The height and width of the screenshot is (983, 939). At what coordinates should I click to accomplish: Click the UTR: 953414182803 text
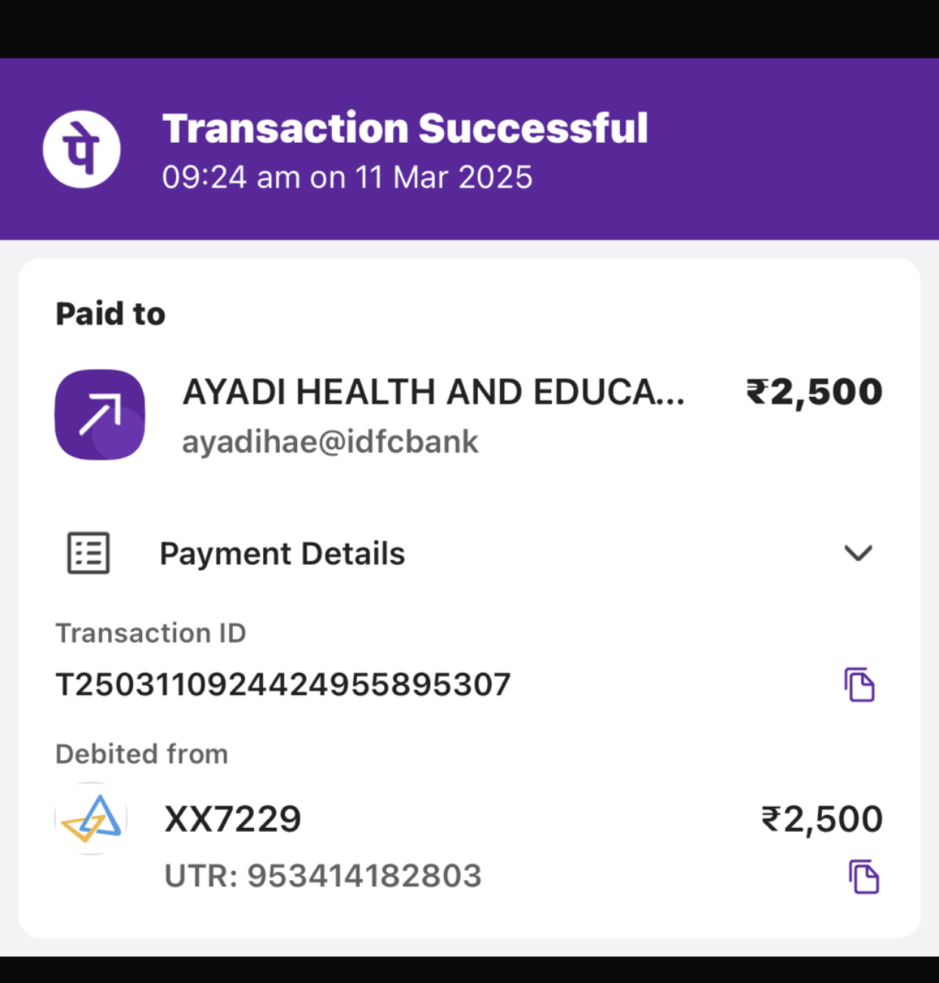[x=323, y=876]
